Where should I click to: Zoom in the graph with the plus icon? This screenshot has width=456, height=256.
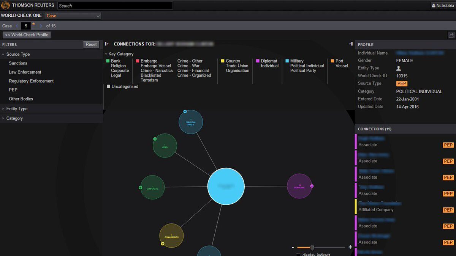click(350, 247)
